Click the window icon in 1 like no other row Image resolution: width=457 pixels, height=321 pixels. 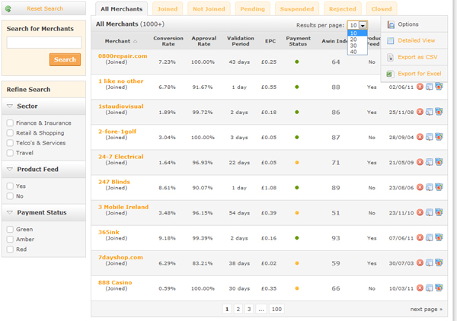429,87
